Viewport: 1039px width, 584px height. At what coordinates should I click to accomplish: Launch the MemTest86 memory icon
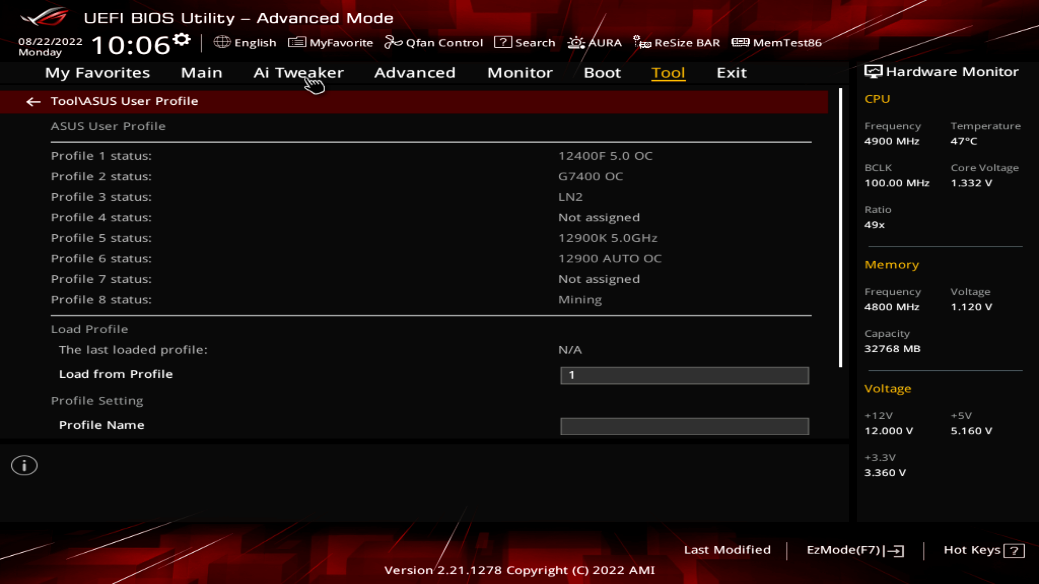740,42
